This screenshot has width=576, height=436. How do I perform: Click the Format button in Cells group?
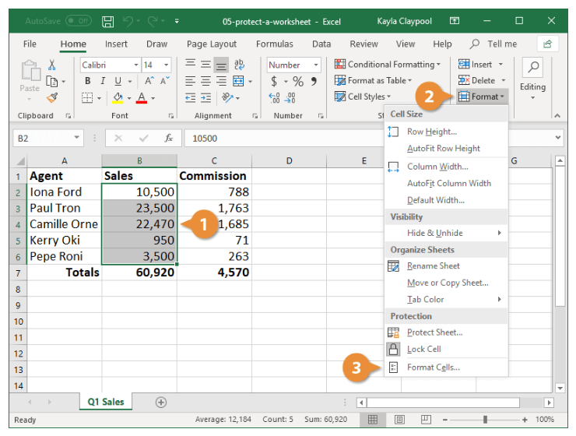[482, 97]
